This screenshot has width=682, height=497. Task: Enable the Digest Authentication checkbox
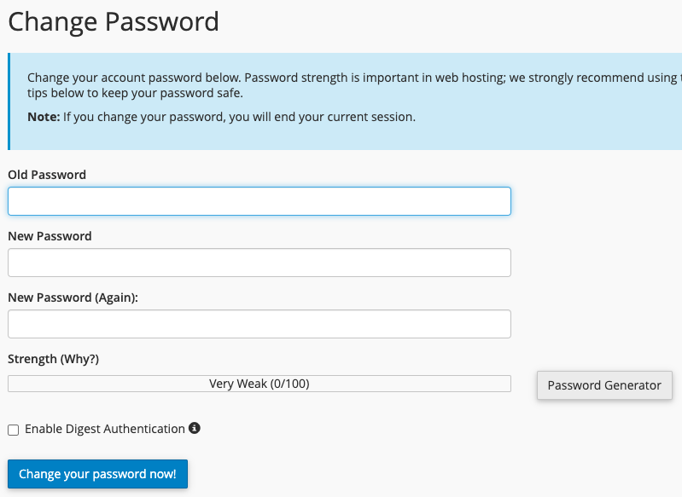(x=13, y=430)
